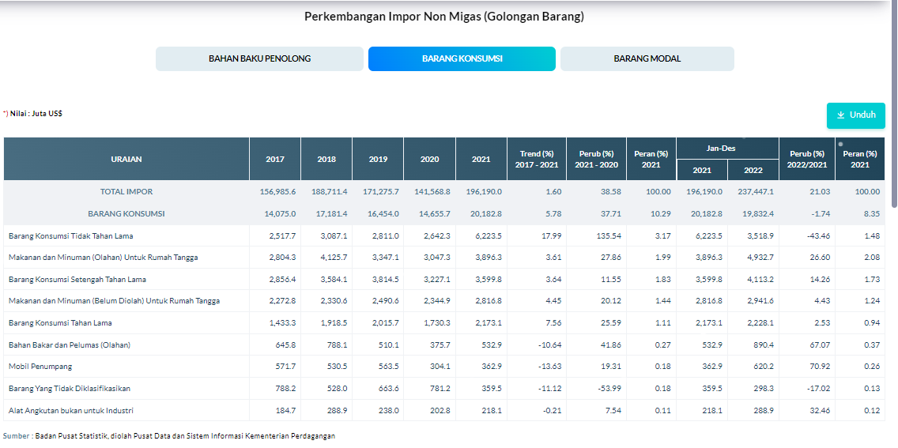Screen dimensions: 898x448
Task: Click the Sumber Badan Pusat Statistik footnote
Action: [x=169, y=436]
